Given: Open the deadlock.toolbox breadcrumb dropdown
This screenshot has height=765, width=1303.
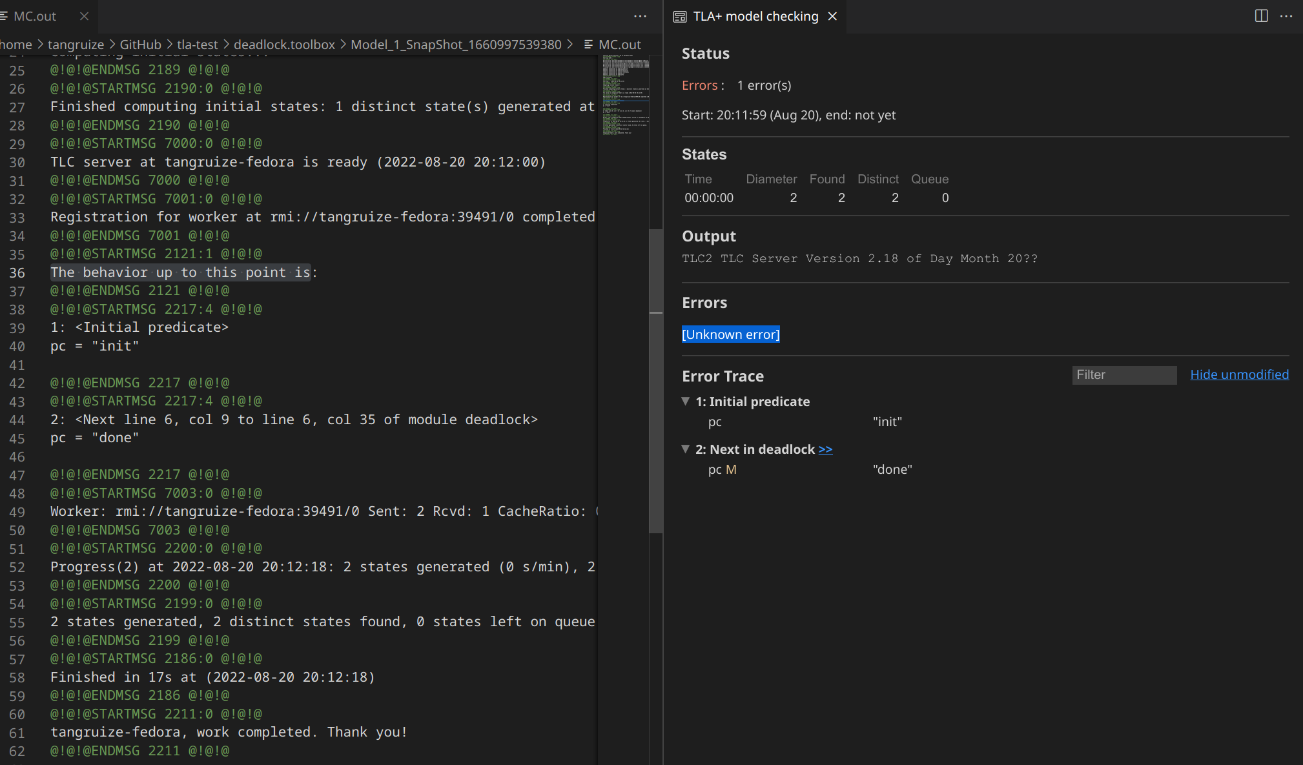Looking at the screenshot, I should click(283, 45).
